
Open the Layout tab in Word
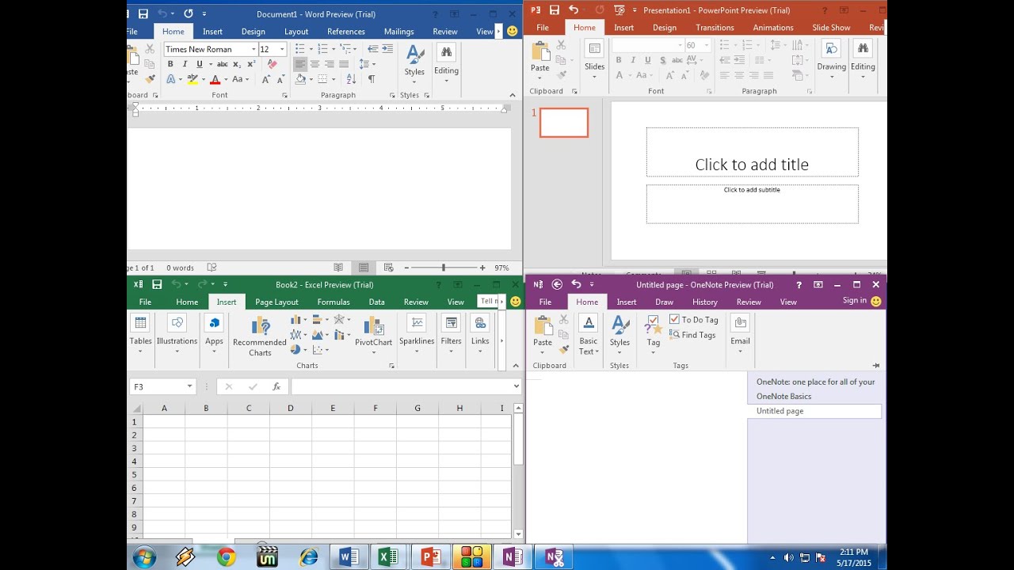(x=296, y=32)
